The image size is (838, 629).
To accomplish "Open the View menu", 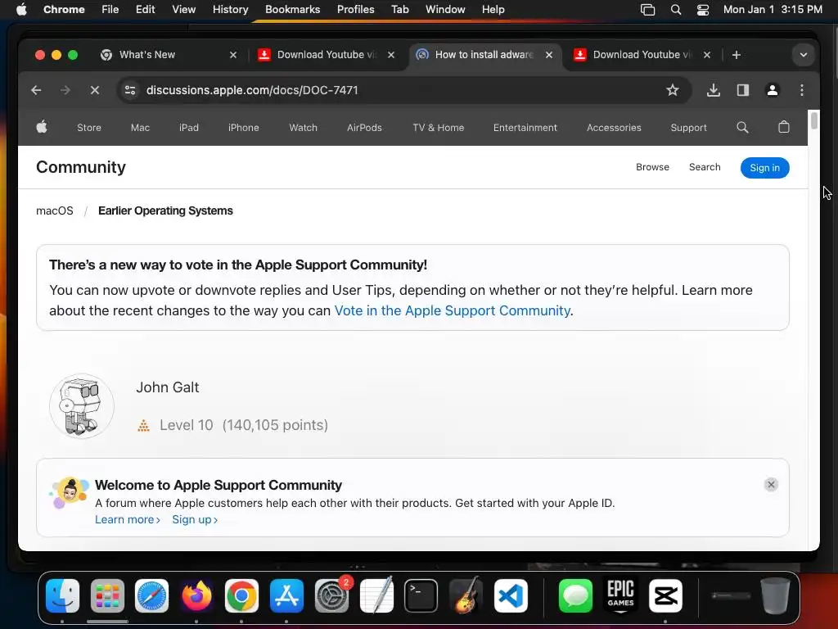I will click(x=183, y=10).
